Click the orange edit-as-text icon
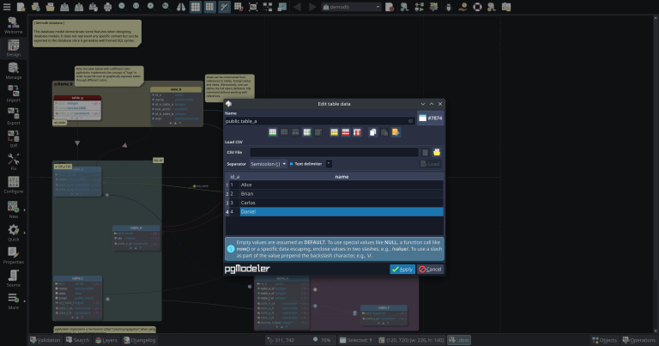The width and height of the screenshot is (659, 346). click(x=396, y=132)
